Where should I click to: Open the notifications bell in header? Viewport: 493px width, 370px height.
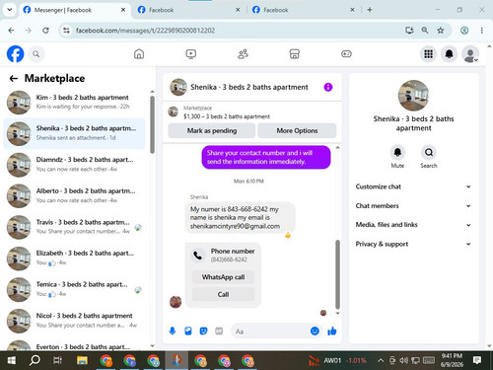pyautogui.click(x=450, y=54)
